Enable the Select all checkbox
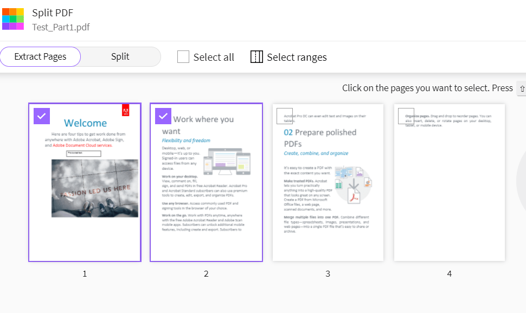 183,56
